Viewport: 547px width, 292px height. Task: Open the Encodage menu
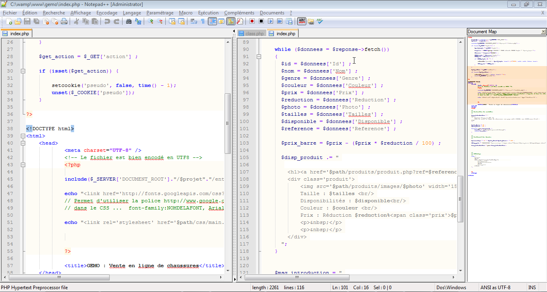point(107,13)
